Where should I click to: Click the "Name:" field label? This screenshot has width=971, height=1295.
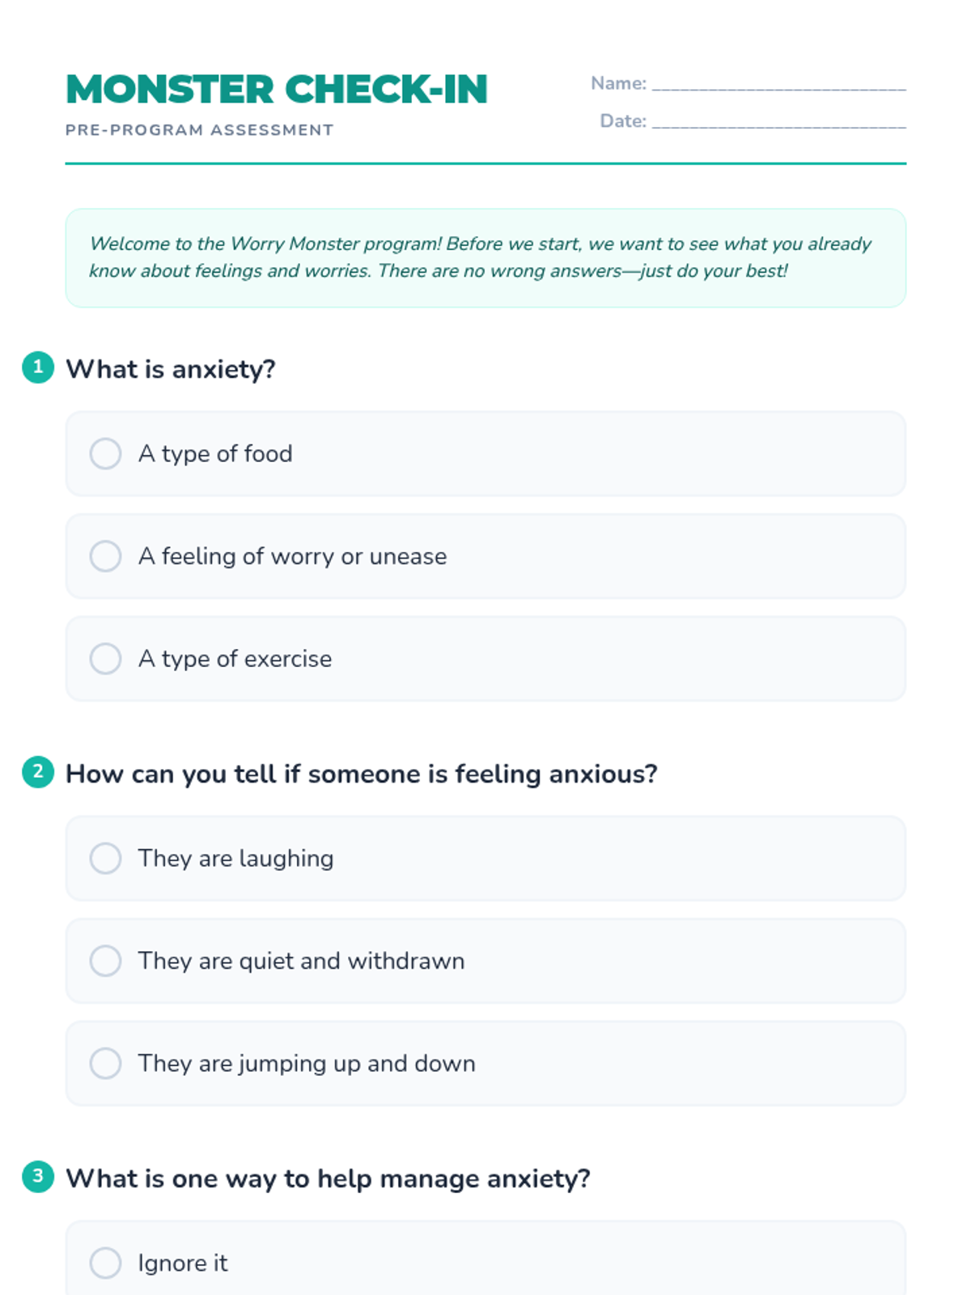(x=618, y=83)
